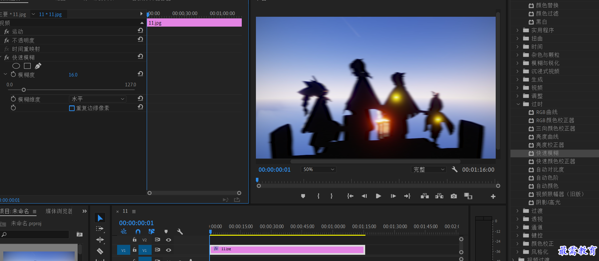Image resolution: width=599 pixels, height=261 pixels.
Task: Toggle V1 sync lock
Action: click(x=157, y=250)
